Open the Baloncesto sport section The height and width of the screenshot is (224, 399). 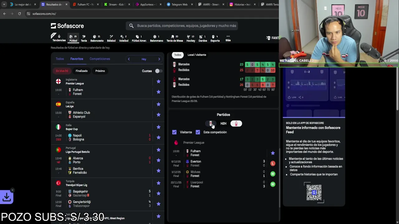[x=97, y=38]
